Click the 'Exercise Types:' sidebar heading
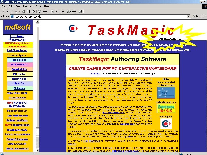207x155 pixels. (x=17, y=55)
